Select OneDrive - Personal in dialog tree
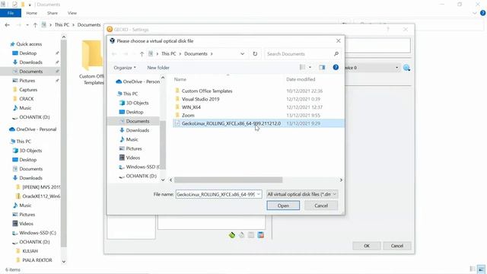The width and height of the screenshot is (487, 274). click(x=138, y=81)
